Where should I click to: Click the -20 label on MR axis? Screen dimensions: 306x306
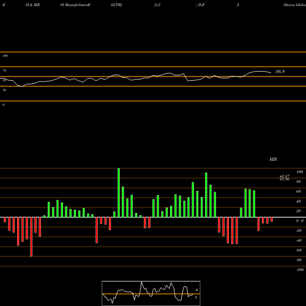[x=299, y=231]
